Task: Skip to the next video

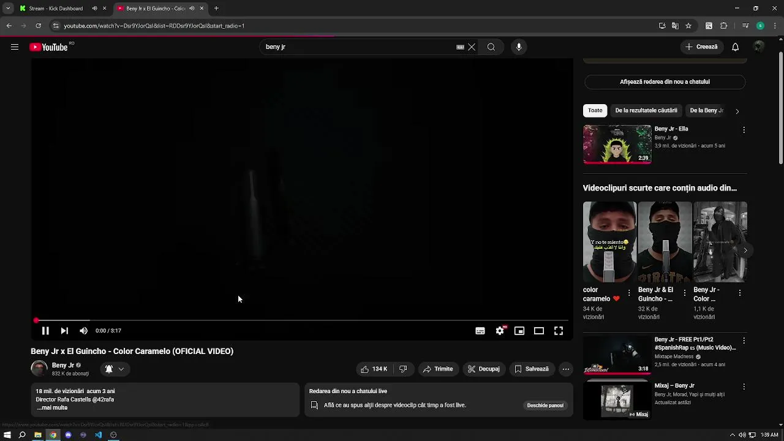Action: pyautogui.click(x=64, y=331)
